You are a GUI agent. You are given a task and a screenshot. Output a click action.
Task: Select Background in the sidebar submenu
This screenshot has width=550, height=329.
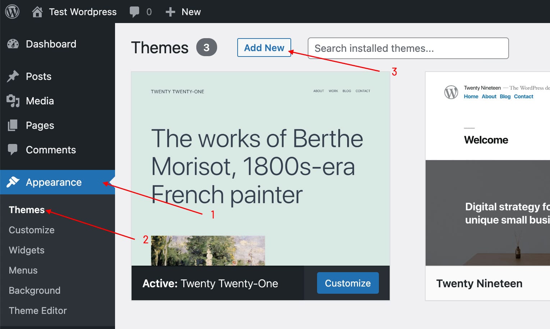pos(35,290)
